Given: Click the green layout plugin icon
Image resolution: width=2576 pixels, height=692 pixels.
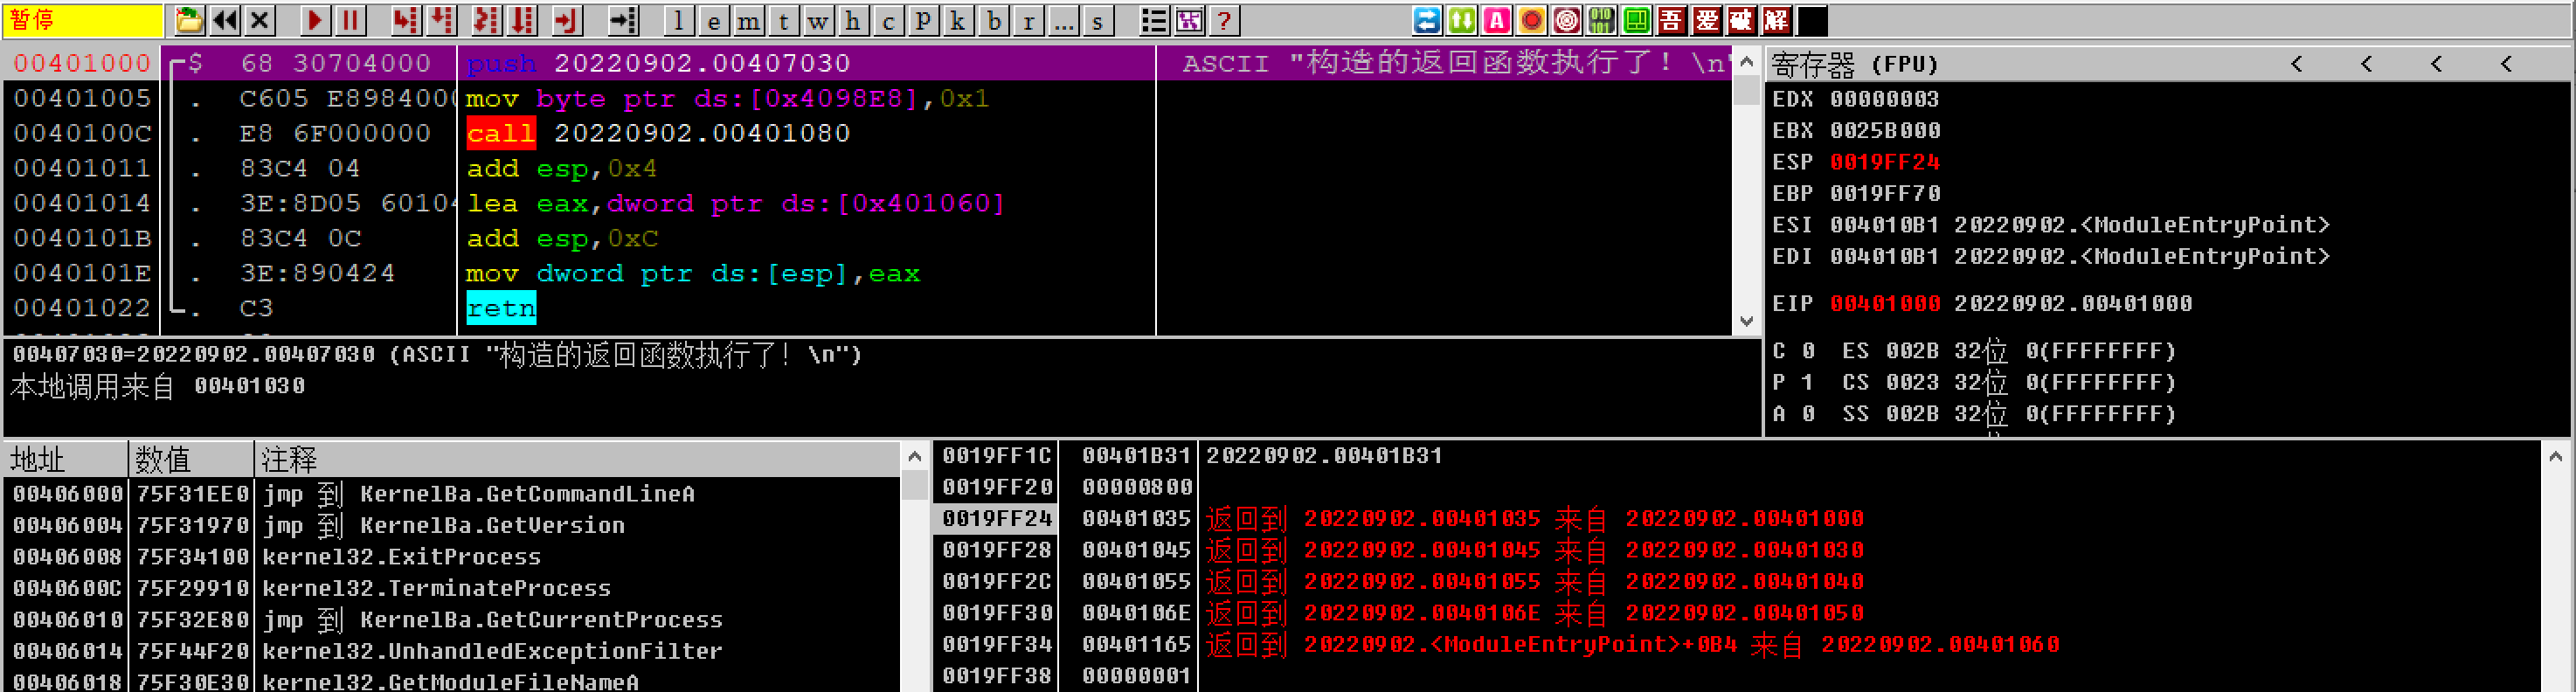Looking at the screenshot, I should pyautogui.click(x=1637, y=20).
